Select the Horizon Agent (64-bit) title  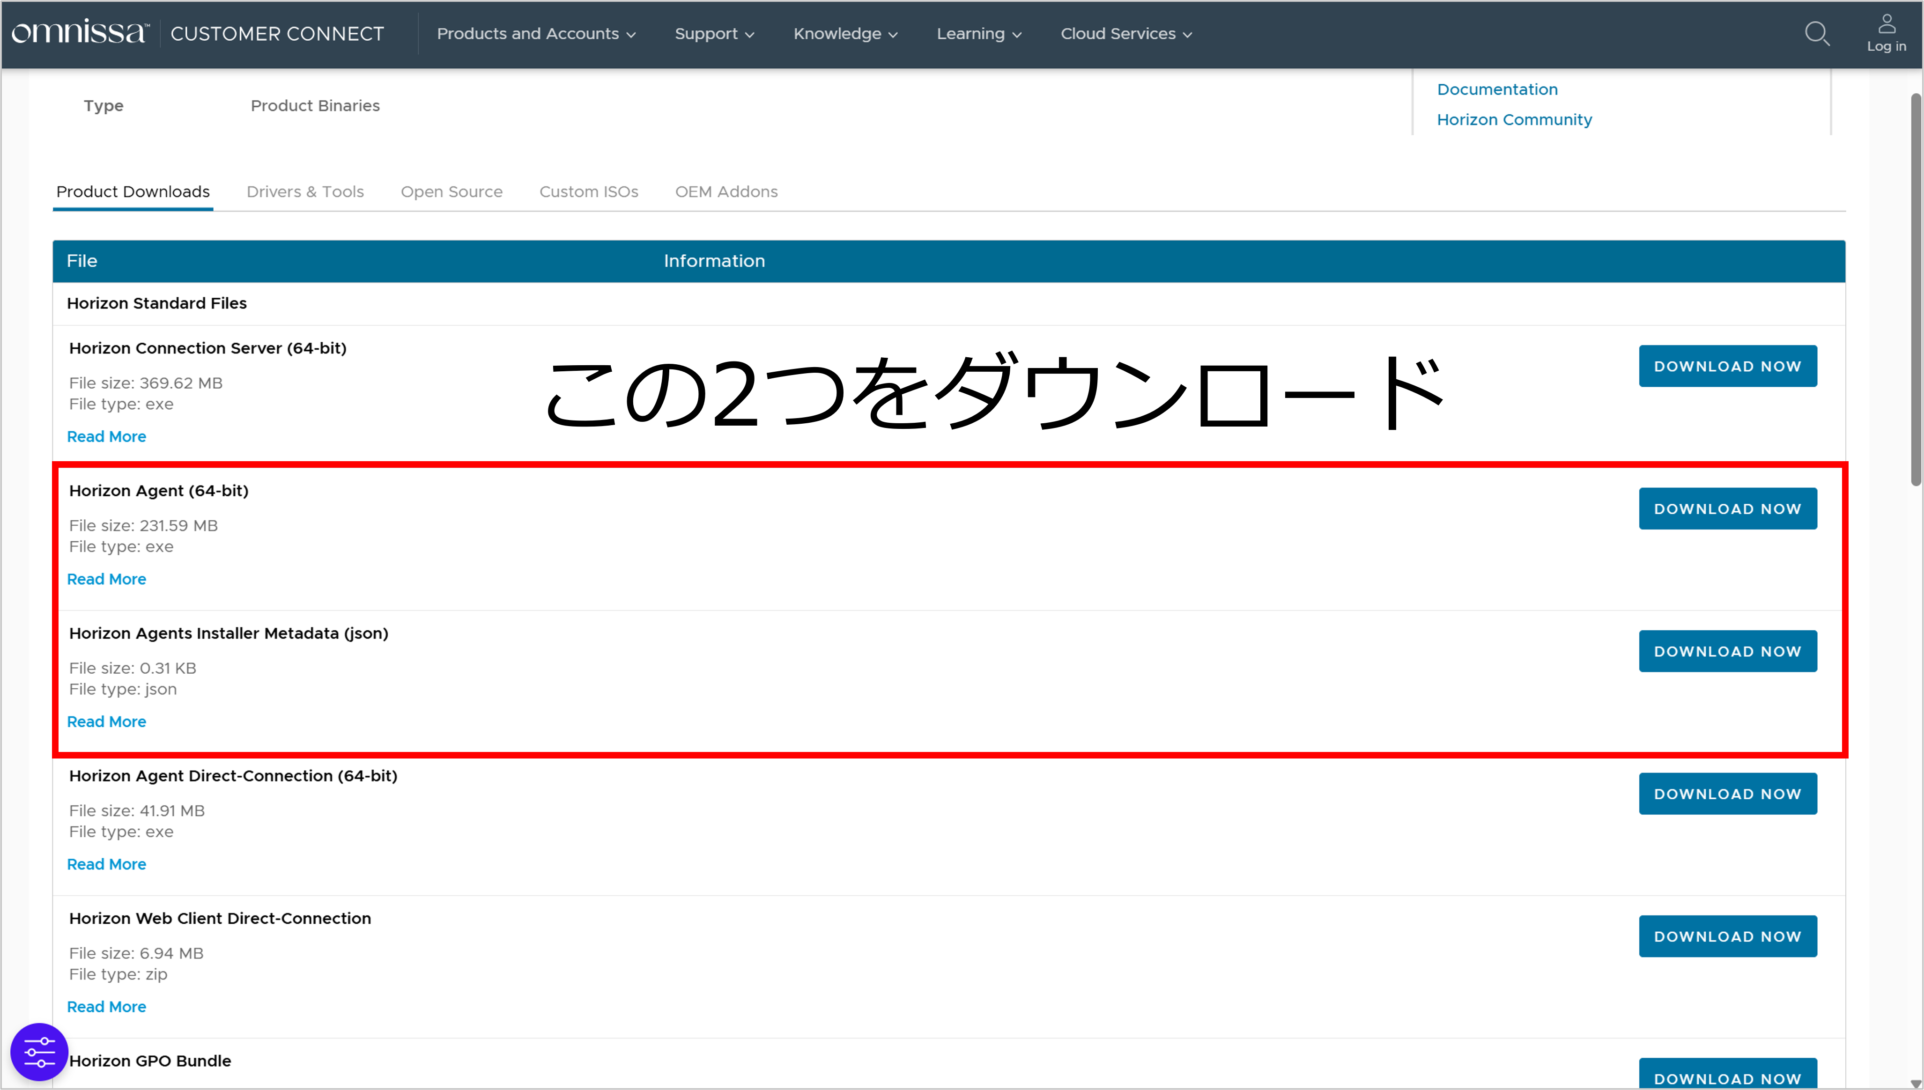(159, 491)
